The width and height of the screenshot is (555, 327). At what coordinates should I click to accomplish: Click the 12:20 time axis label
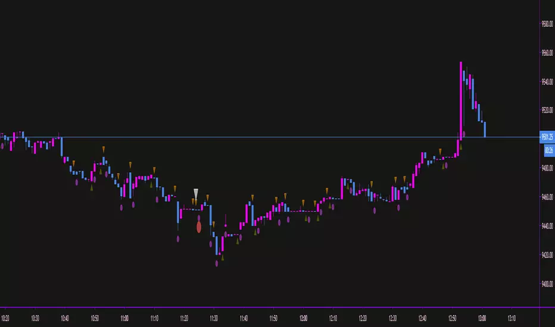pyautogui.click(x=363, y=318)
